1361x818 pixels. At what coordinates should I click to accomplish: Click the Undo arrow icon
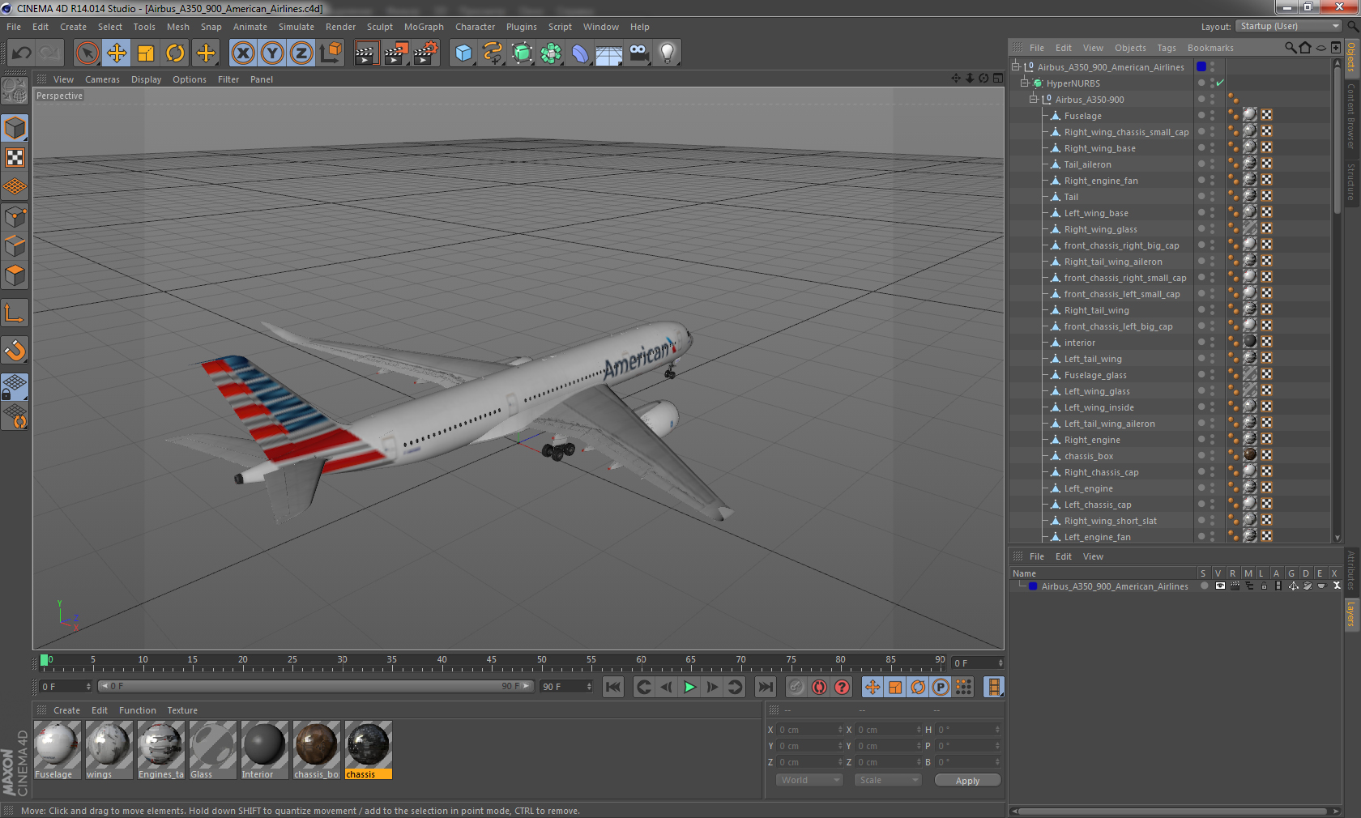tap(21, 53)
